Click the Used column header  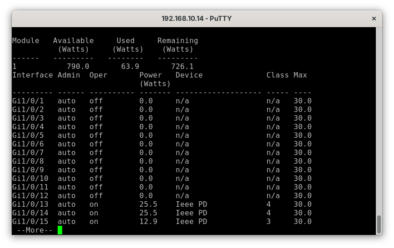coord(125,41)
